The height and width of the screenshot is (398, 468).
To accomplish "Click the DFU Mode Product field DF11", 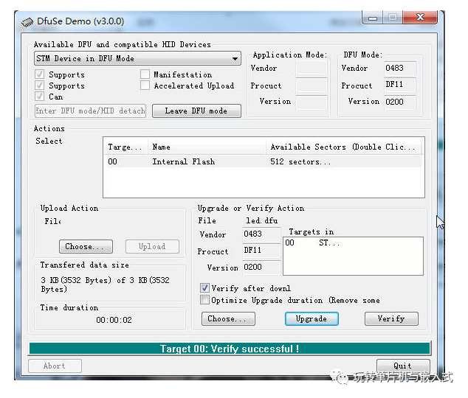I will [399, 85].
